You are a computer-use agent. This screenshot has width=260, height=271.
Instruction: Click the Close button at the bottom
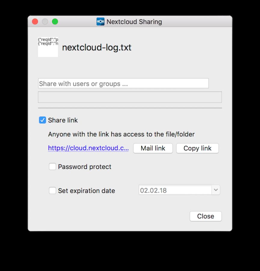[206, 216]
